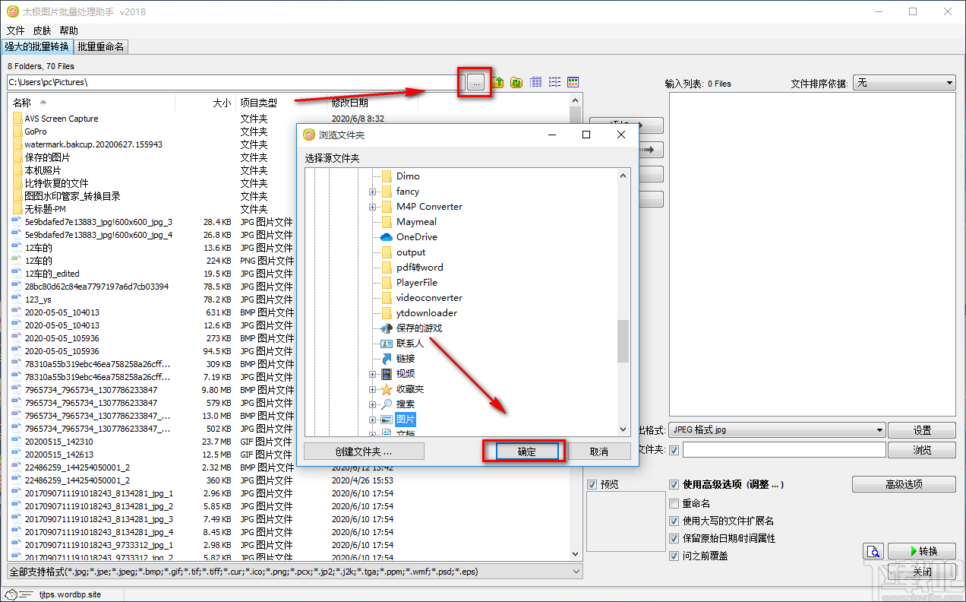Open the 皮肤 skin menu
This screenshot has width=966, height=602.
pyautogui.click(x=42, y=30)
